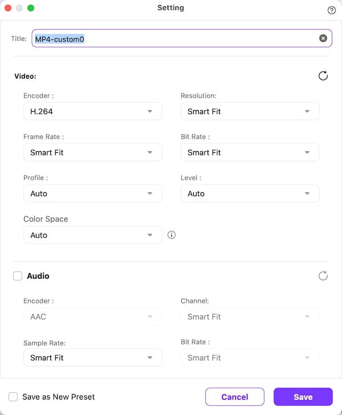Open the audio Encoder AAC dropdown
The width and height of the screenshot is (342, 415).
pyautogui.click(x=92, y=317)
